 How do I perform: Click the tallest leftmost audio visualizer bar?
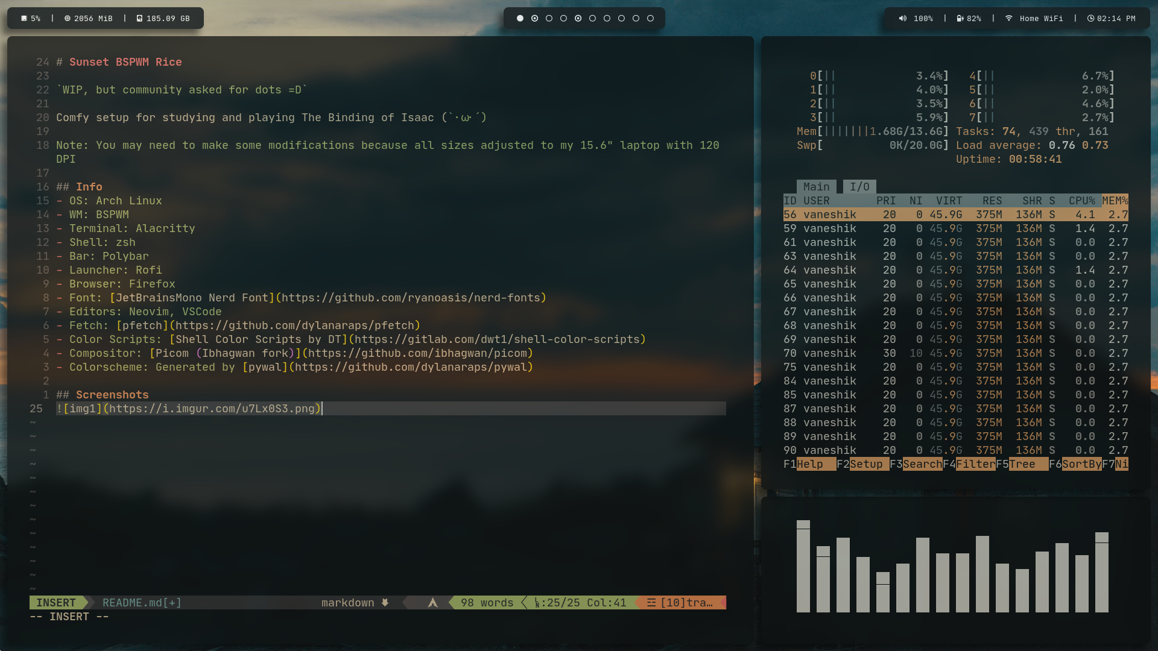pos(803,567)
